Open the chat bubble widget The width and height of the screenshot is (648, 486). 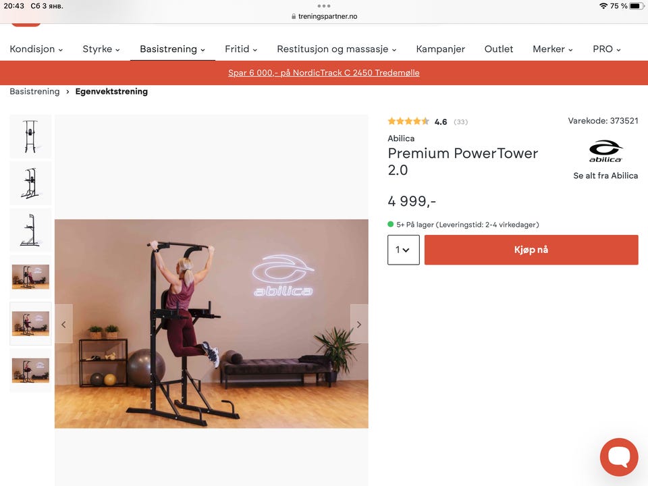[619, 457]
